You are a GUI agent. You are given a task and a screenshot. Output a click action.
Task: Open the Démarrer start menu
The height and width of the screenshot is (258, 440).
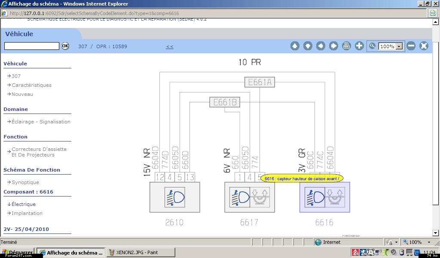pos(17,252)
